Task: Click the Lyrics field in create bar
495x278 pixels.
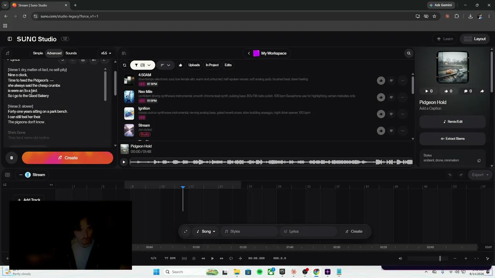Action: pyautogui.click(x=309, y=232)
